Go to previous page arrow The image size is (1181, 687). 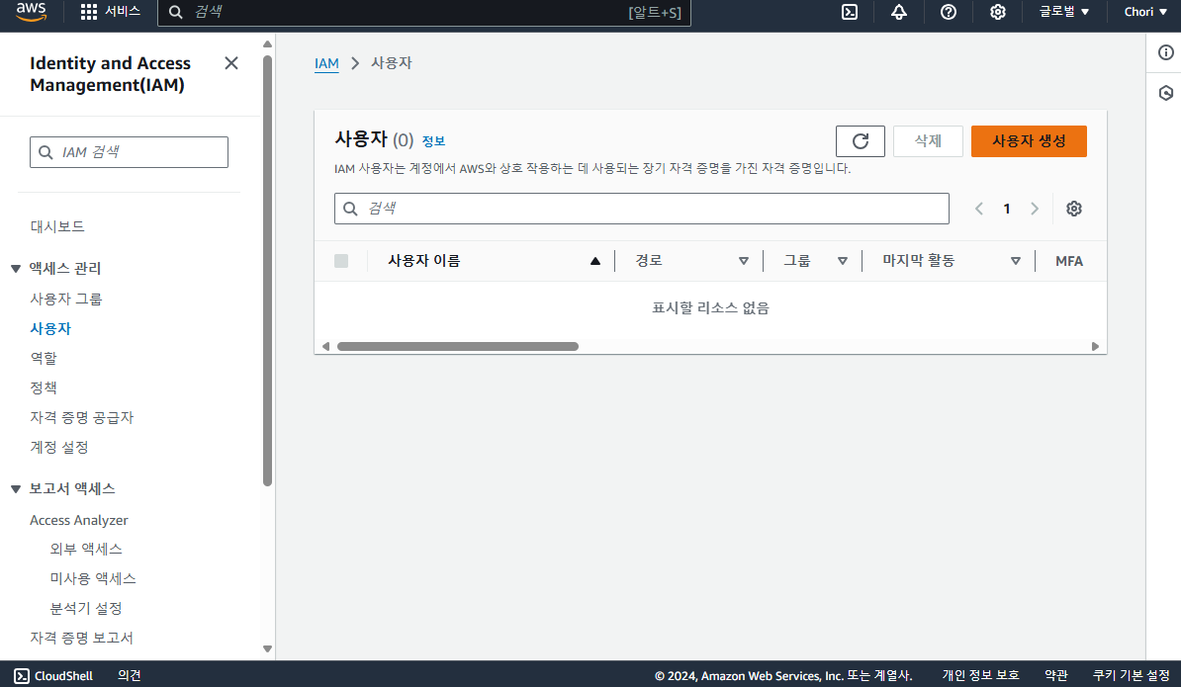[x=979, y=209]
